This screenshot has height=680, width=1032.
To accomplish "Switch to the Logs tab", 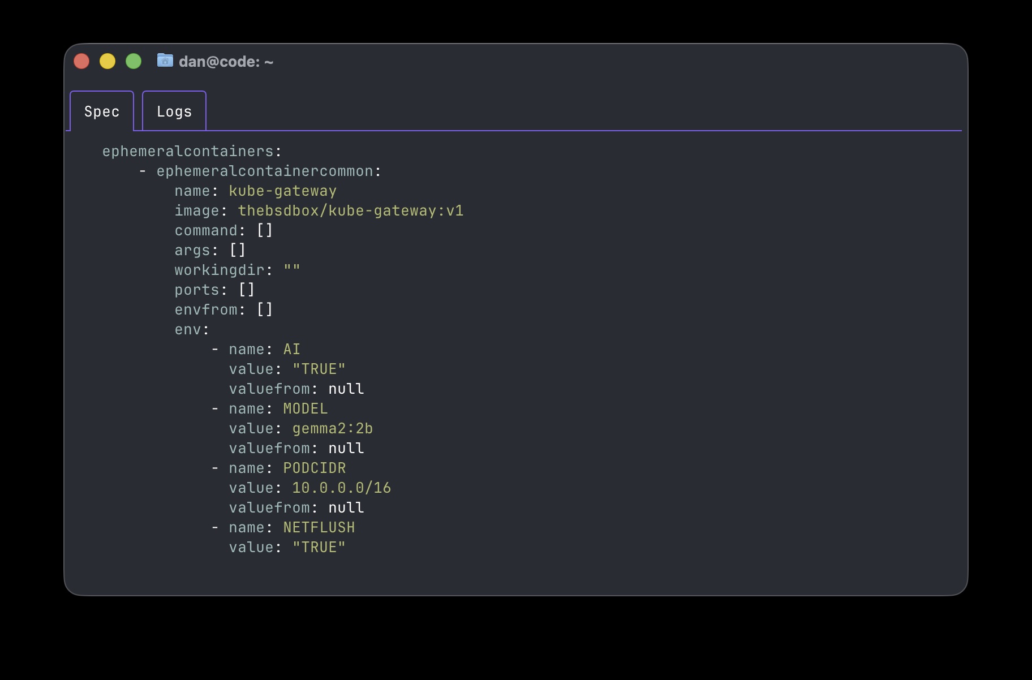I will pos(174,111).
